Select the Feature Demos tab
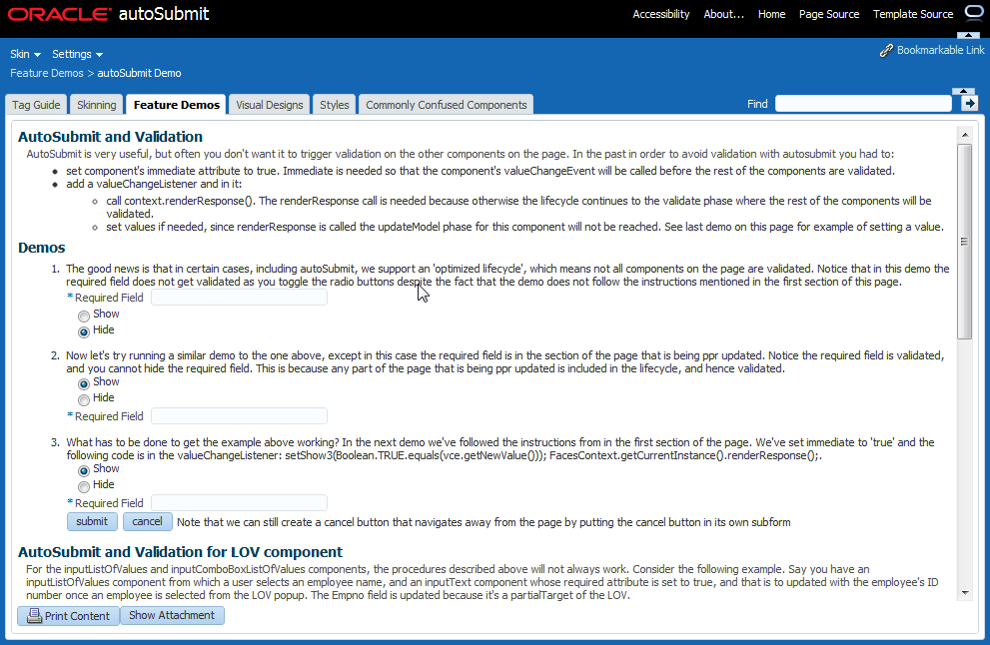The width and height of the screenshot is (990, 645). pyautogui.click(x=176, y=105)
